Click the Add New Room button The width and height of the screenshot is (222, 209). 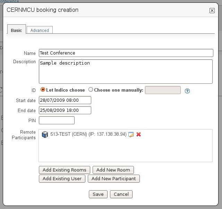click(113, 170)
